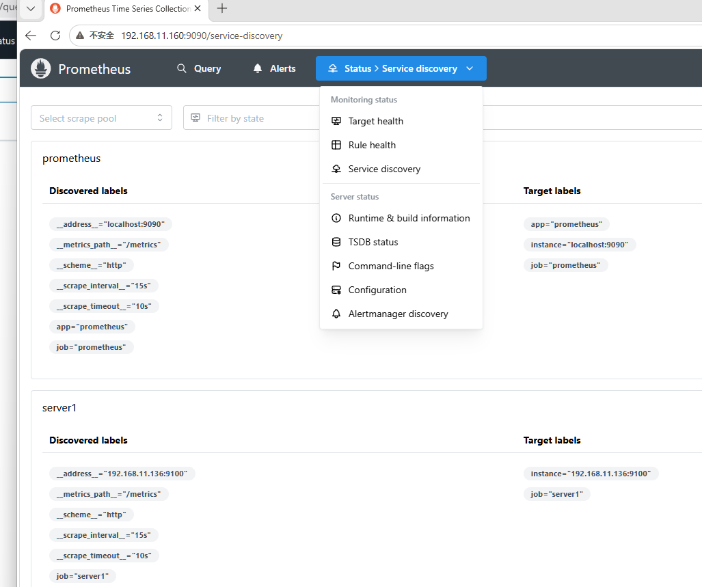The image size is (702, 587).
Task: Click the Query magnifier icon
Action: coord(181,68)
